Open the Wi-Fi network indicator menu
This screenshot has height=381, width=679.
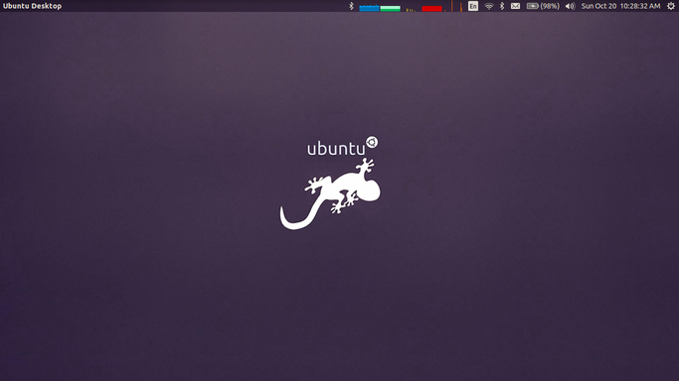click(x=489, y=6)
